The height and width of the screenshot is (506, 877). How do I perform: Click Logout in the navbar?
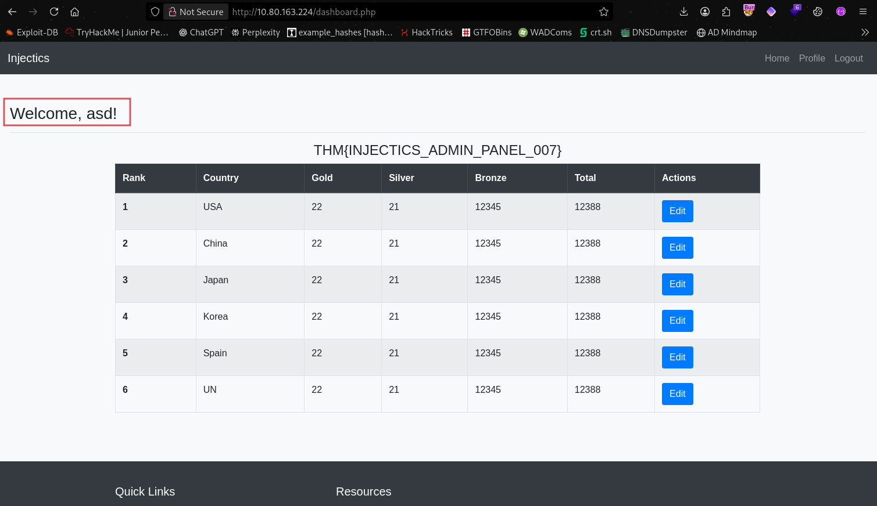(848, 58)
